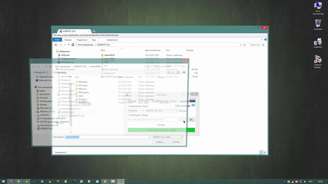Click the Explorer search box Поиск

point(257,45)
